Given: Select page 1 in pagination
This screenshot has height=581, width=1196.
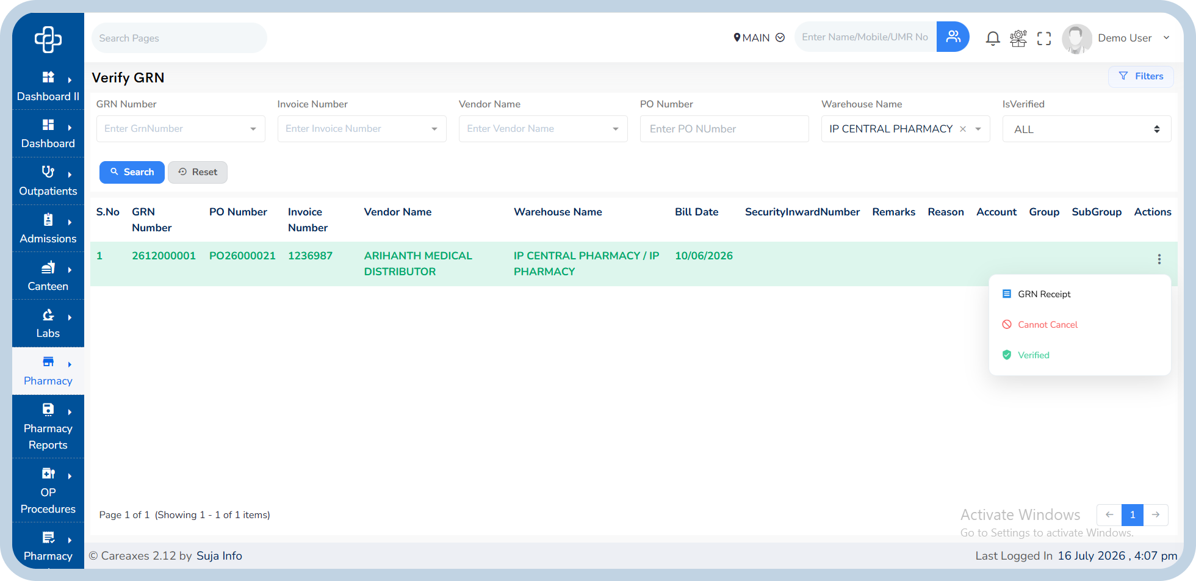Looking at the screenshot, I should [1133, 514].
